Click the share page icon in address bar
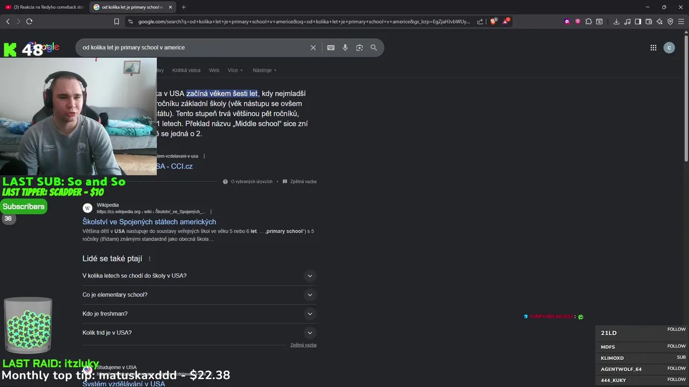 480,21
